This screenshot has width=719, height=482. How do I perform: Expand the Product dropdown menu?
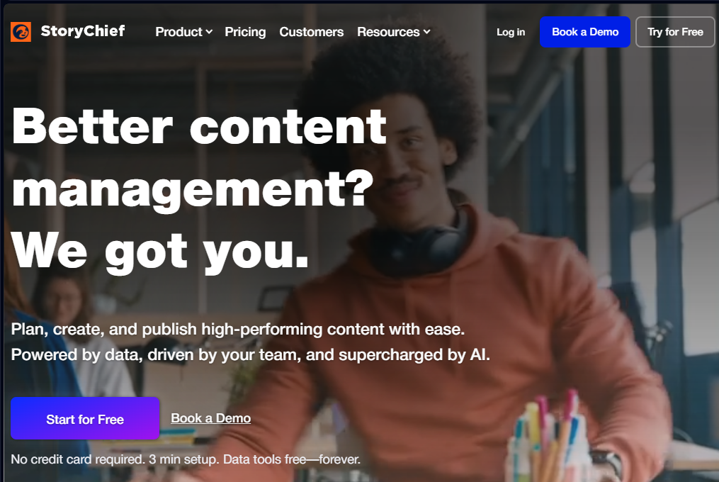pos(183,32)
